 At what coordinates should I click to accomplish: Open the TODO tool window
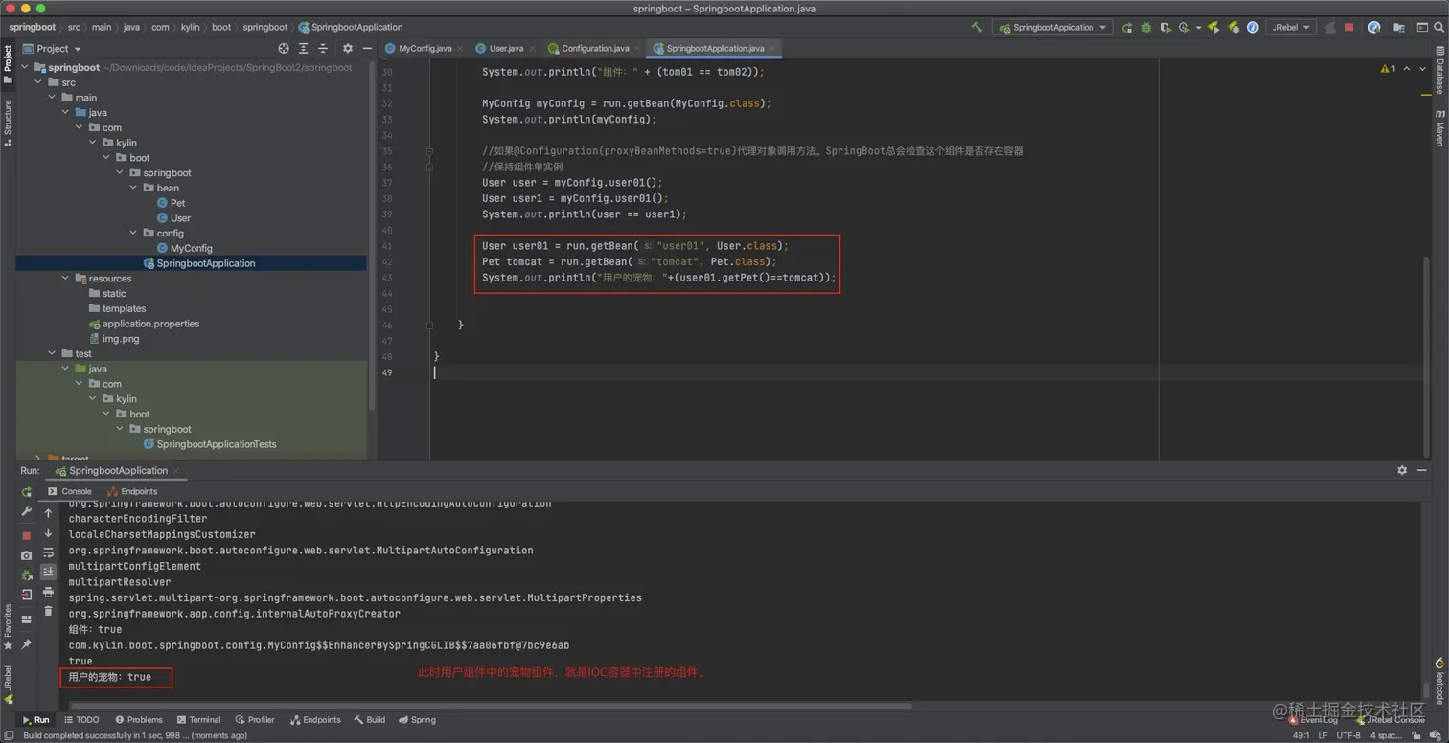(x=81, y=720)
